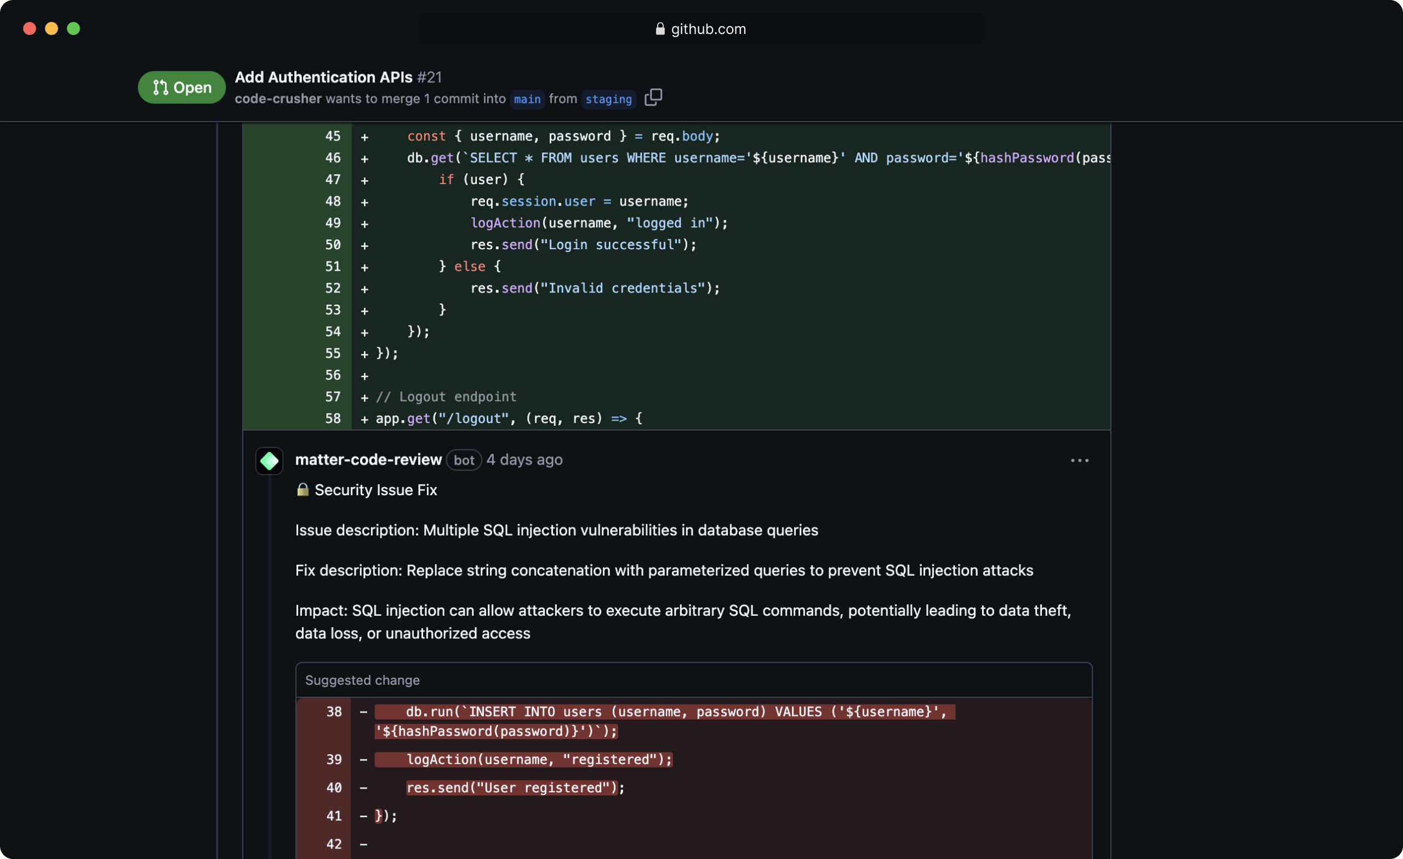
Task: Click diff line number 58
Action: pos(333,419)
